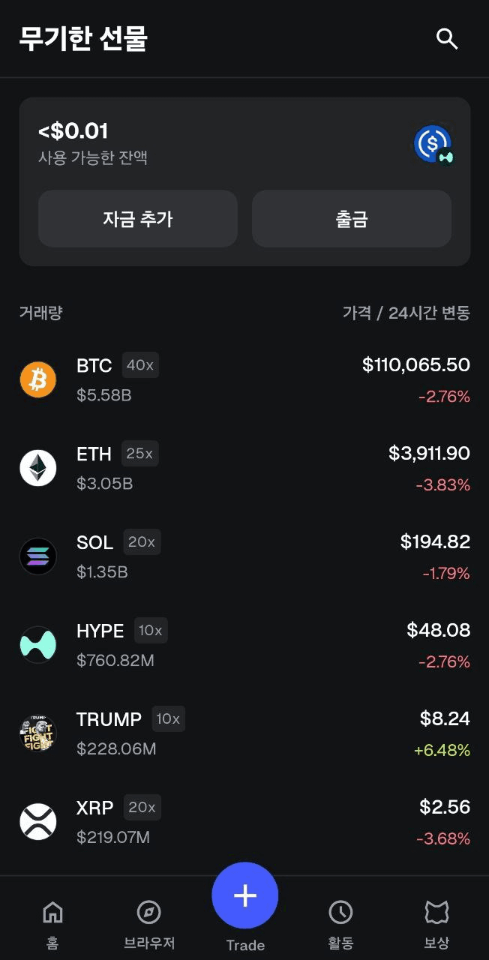Select the Solana coin icon
The width and height of the screenshot is (489, 960).
[x=37, y=556]
